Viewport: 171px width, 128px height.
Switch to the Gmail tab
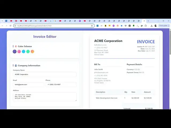tap(36, 21)
